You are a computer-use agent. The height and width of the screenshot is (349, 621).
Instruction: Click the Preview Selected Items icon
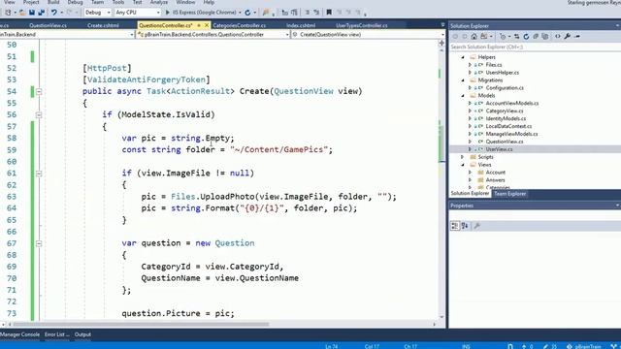577,37
